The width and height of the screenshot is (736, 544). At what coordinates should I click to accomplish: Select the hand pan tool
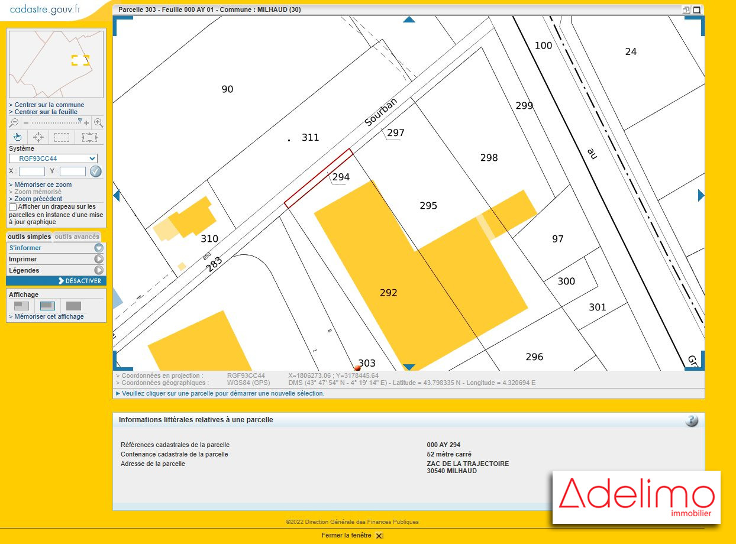click(x=18, y=137)
